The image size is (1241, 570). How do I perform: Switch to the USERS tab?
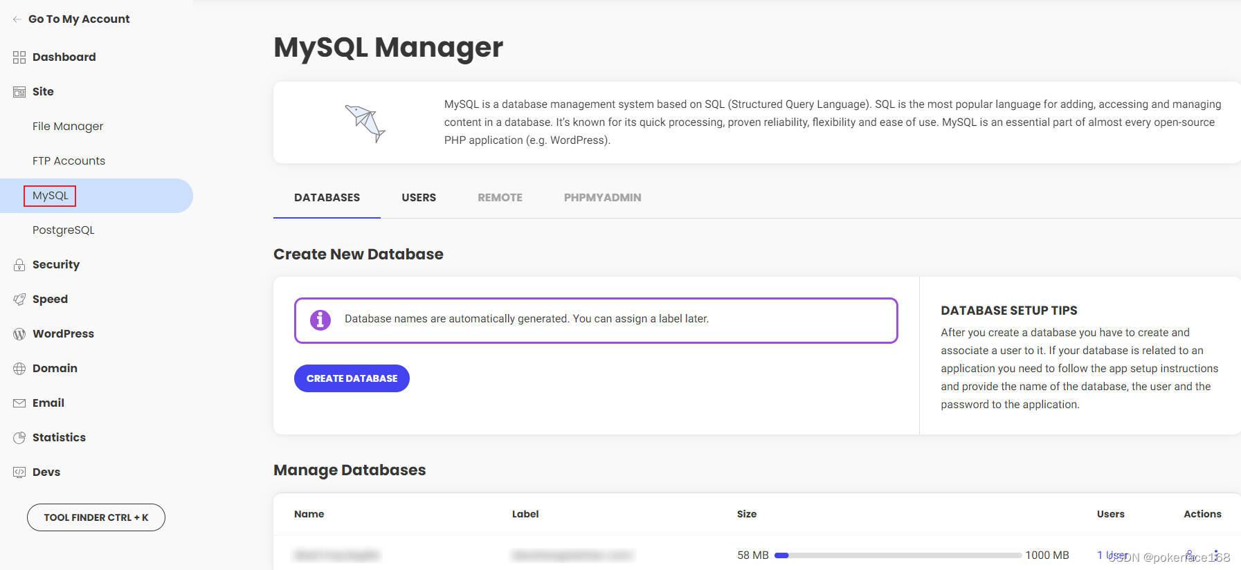point(419,198)
